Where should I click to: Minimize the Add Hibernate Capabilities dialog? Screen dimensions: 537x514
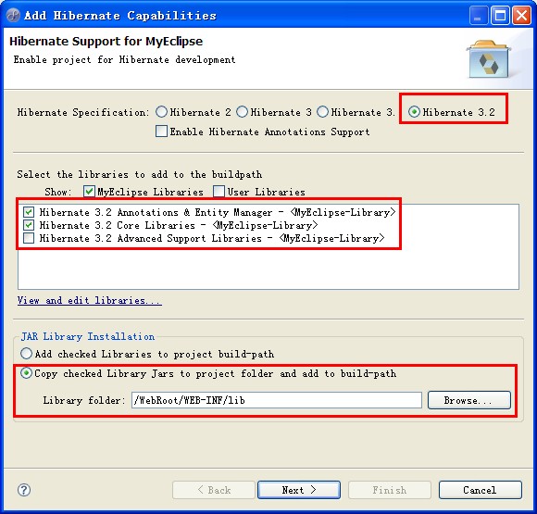pyautogui.click(x=479, y=16)
